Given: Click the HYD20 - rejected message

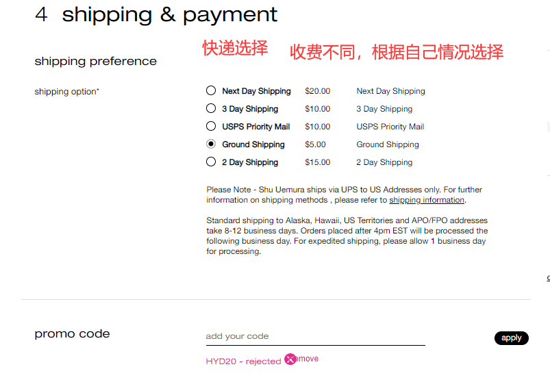Looking at the screenshot, I should (x=243, y=361).
